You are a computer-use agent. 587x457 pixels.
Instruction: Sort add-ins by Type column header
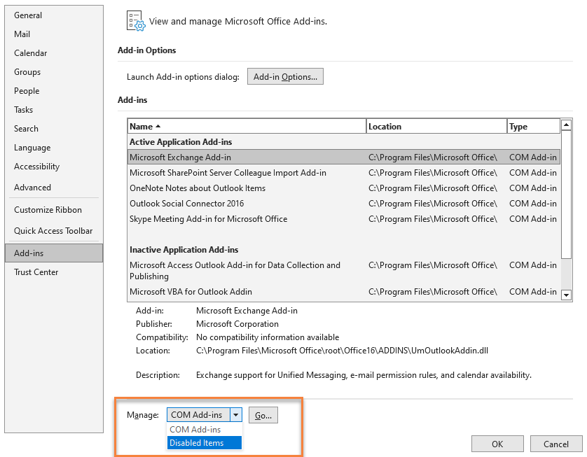pyautogui.click(x=534, y=127)
